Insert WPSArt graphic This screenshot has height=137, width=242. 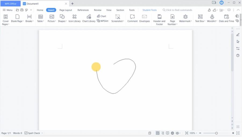(x=103, y=21)
